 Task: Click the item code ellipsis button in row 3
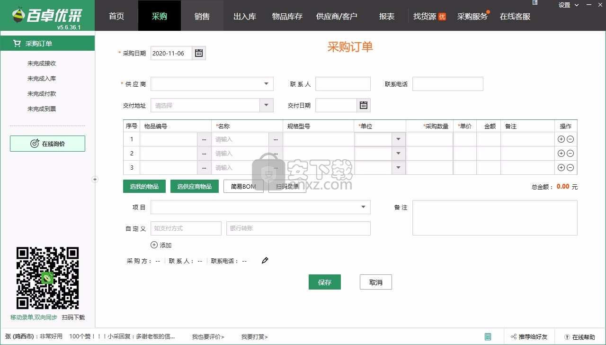[204, 168]
